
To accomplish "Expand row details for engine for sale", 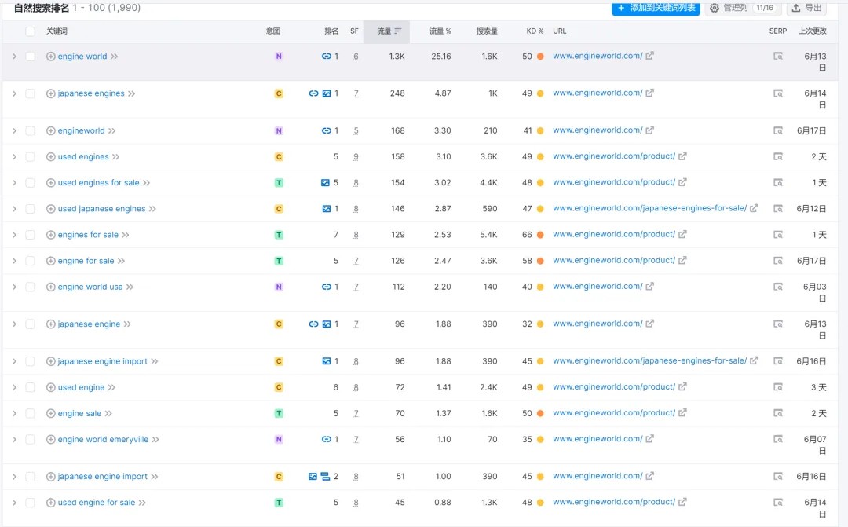I will [x=14, y=261].
